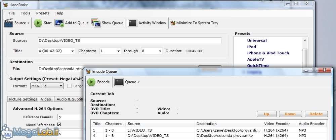The width and height of the screenshot is (336, 140).
Task: Expand the Source dropdown arrow in toolbar
Action: (28, 23)
